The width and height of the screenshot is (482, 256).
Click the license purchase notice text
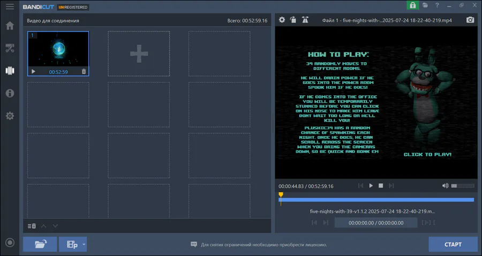(x=263, y=245)
